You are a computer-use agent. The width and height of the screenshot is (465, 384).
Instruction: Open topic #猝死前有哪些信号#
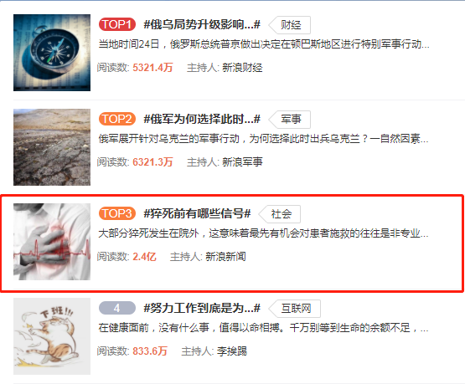197,213
